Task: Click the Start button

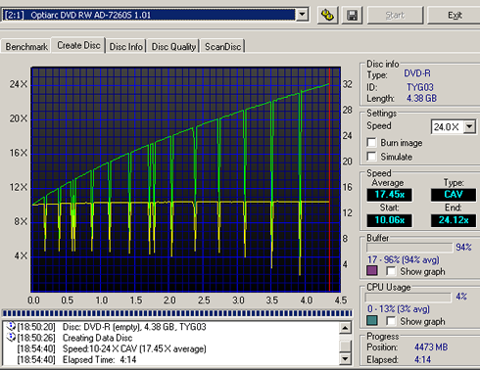Action: 395,15
